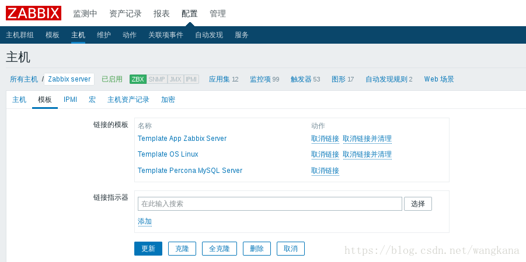Click the 更新 button

pyautogui.click(x=148, y=249)
